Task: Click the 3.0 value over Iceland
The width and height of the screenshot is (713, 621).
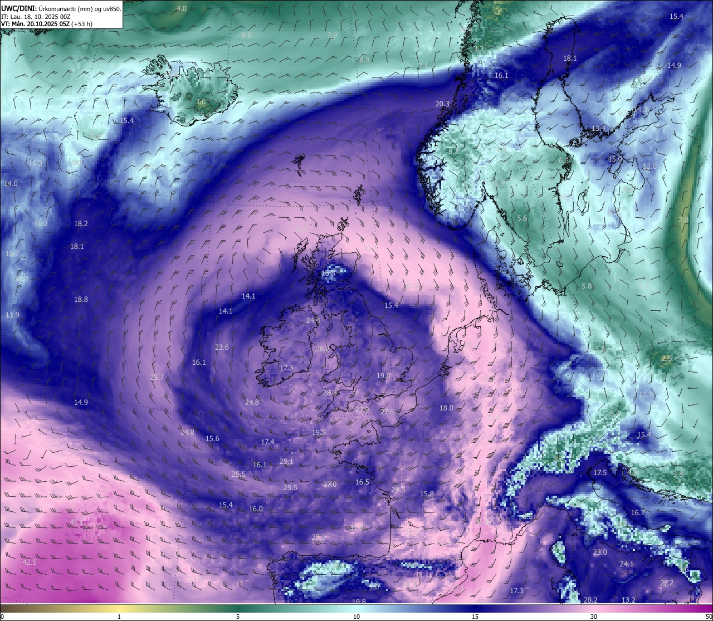Action: (201, 102)
